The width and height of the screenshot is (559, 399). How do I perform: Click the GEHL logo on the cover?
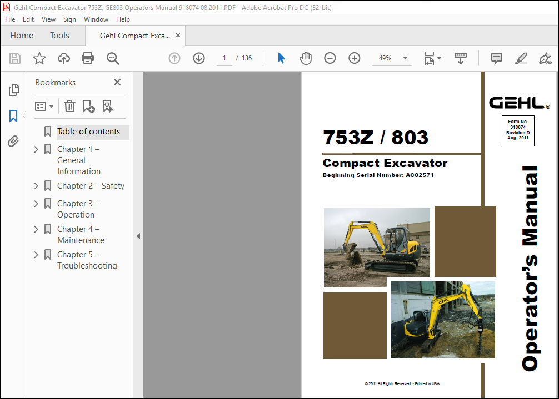(519, 103)
